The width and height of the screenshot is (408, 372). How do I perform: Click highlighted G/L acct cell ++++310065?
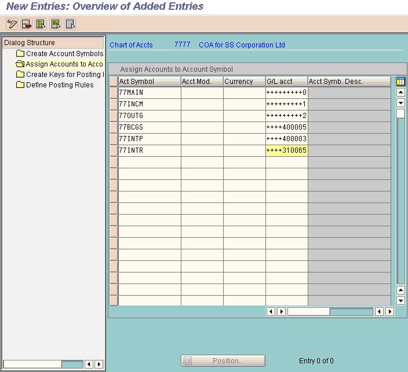286,150
